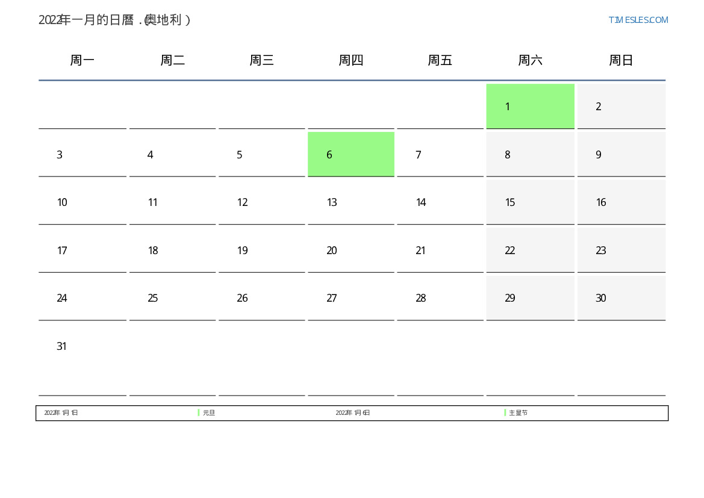Select date 31 in the calendar
Image resolution: width=704 pixels, height=498 pixels.
click(x=62, y=346)
